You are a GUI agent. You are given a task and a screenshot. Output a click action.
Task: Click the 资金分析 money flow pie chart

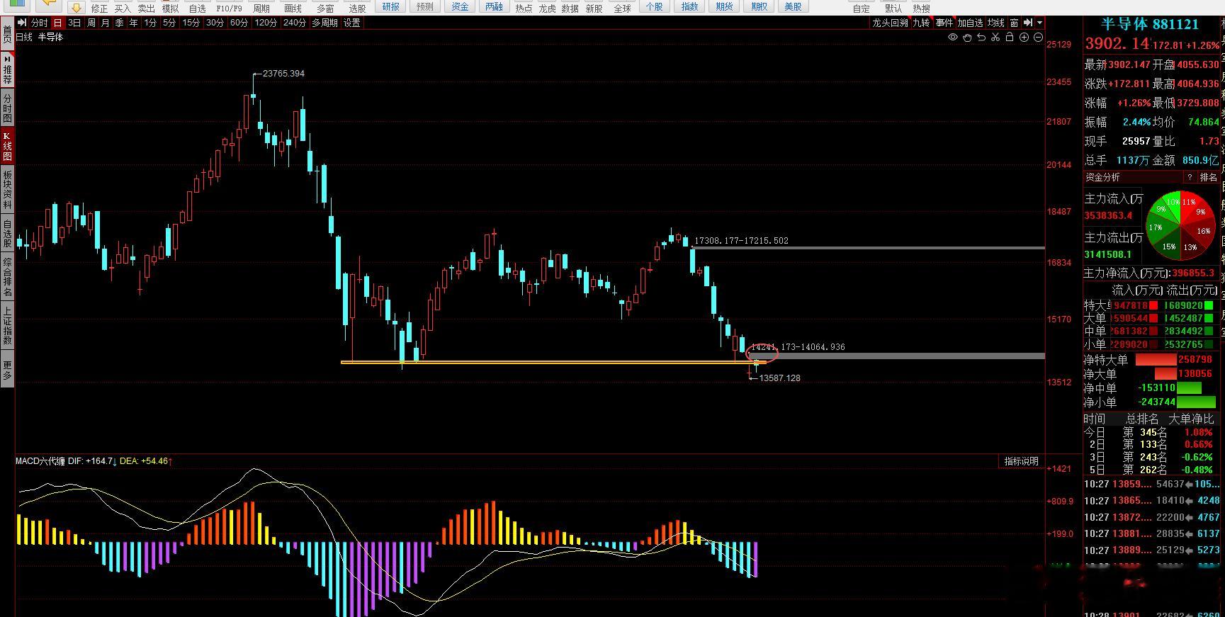click(x=1180, y=225)
